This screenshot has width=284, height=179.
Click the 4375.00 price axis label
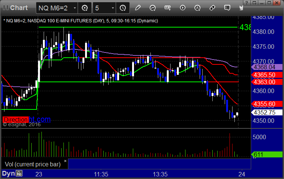[x=263, y=47]
